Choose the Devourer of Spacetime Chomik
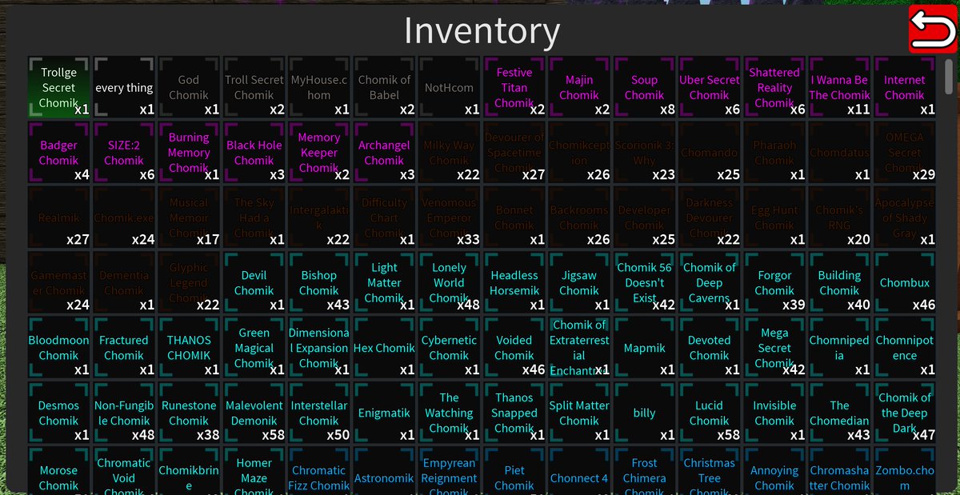Screen dimensions: 960x495 click(514, 153)
